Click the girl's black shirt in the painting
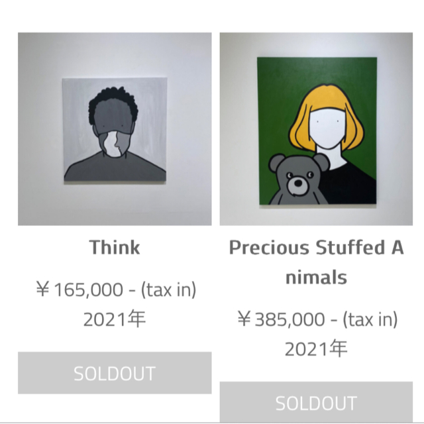The width and height of the screenshot is (424, 424). click(352, 187)
